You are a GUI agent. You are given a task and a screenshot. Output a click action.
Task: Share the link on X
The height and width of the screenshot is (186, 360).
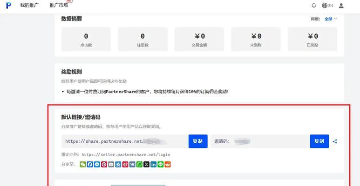pos(146,165)
